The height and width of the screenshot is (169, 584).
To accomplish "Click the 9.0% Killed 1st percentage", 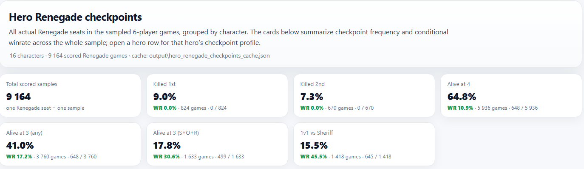I will pos(165,97).
